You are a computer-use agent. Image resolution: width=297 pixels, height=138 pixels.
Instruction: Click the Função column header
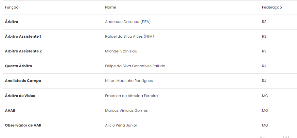click(x=12, y=8)
